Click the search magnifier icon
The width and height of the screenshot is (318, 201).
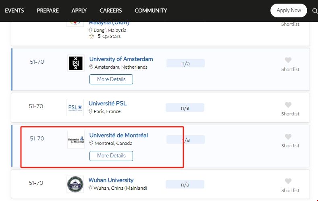[x=315, y=10]
